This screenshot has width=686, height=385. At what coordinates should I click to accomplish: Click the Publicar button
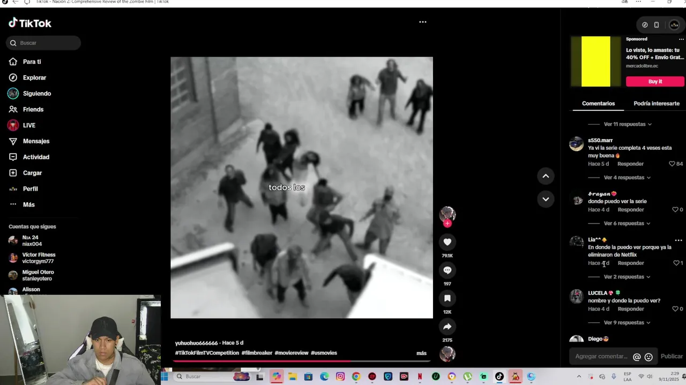coord(672,357)
